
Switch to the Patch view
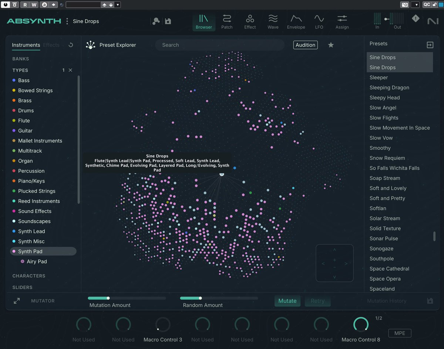227,22
